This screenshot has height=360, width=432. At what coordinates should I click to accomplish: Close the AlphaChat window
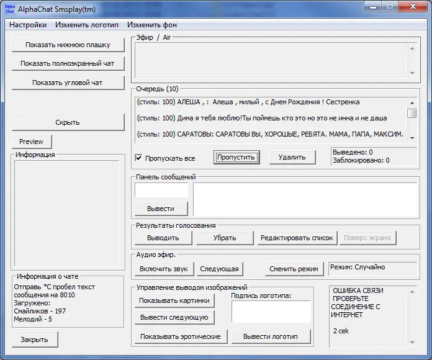tap(413, 7)
